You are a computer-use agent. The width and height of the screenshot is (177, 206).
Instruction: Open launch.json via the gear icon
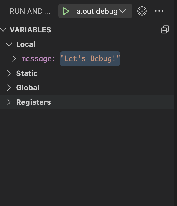pos(142,11)
